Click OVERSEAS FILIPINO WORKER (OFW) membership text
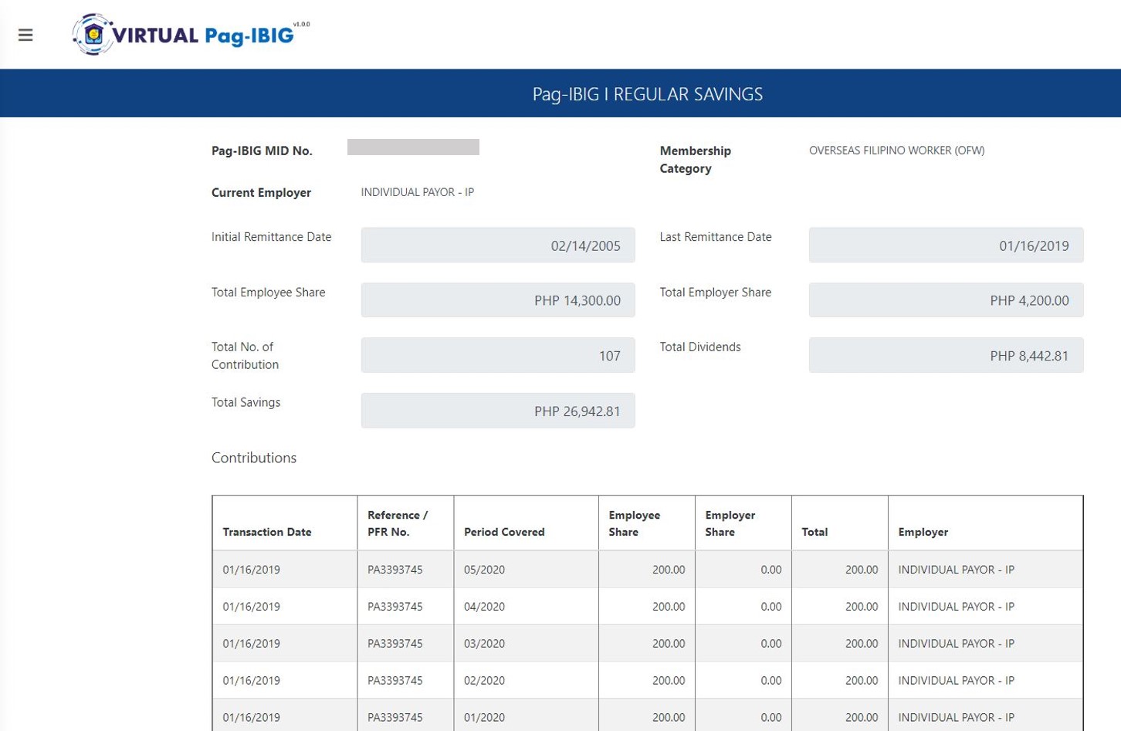 pos(896,151)
